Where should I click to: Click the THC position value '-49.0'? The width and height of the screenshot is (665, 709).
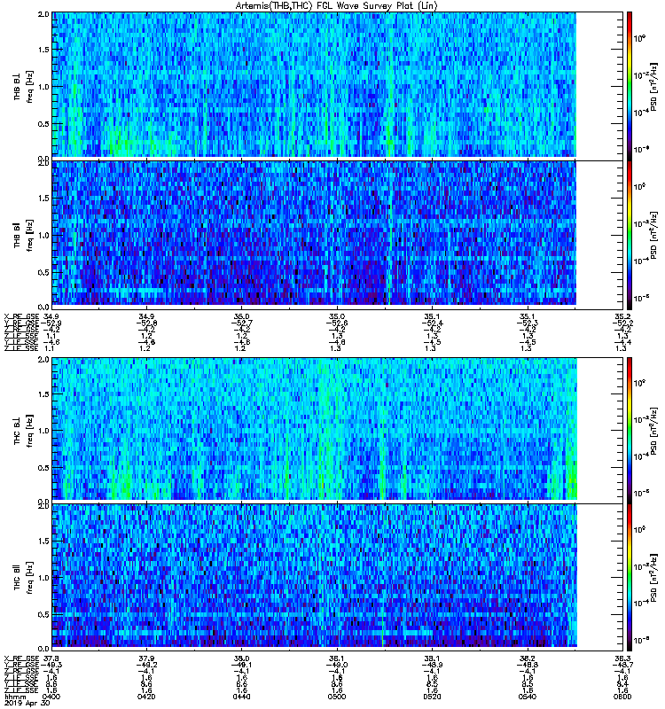pyautogui.click(x=337, y=666)
